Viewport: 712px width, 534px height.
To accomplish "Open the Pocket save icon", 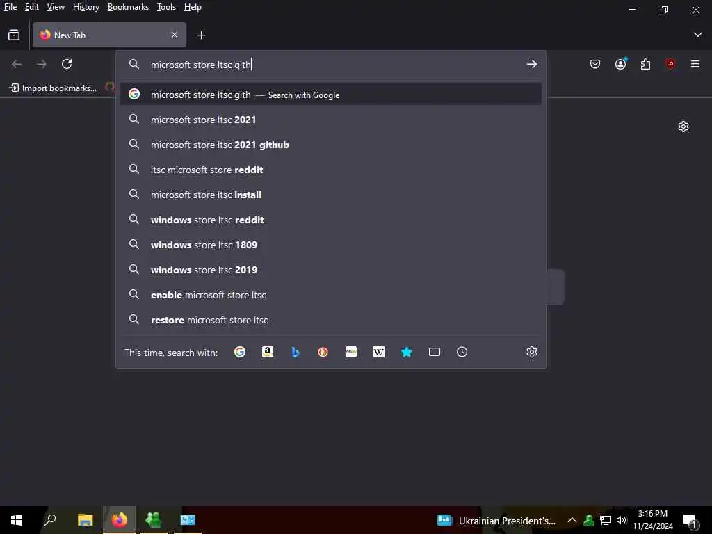I will click(x=595, y=64).
